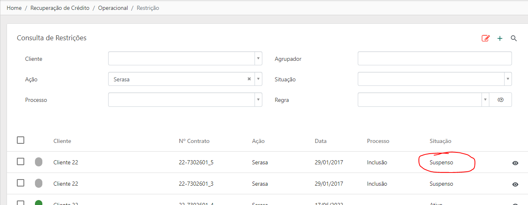
Task: Click gray status indicator for contract 22-7302601_5
Action: pos(39,162)
